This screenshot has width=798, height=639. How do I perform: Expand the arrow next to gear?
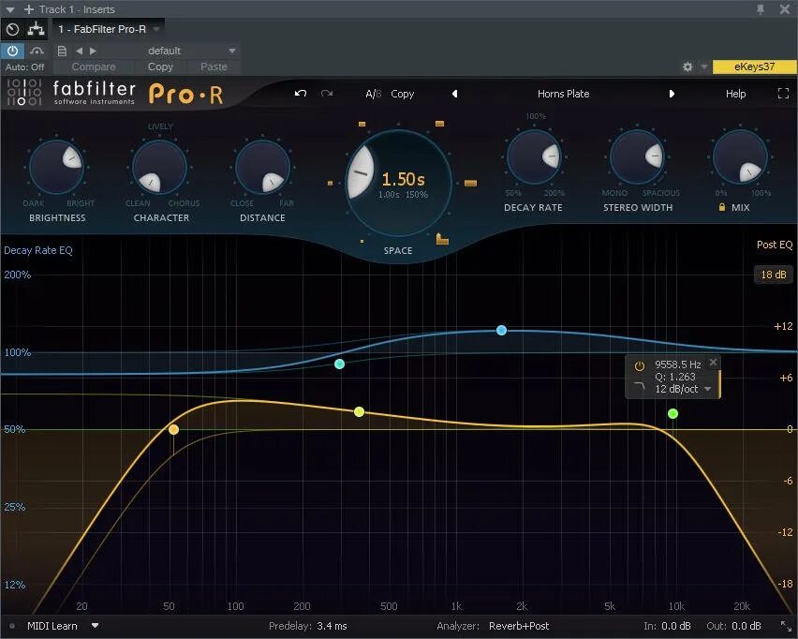pyautogui.click(x=703, y=67)
